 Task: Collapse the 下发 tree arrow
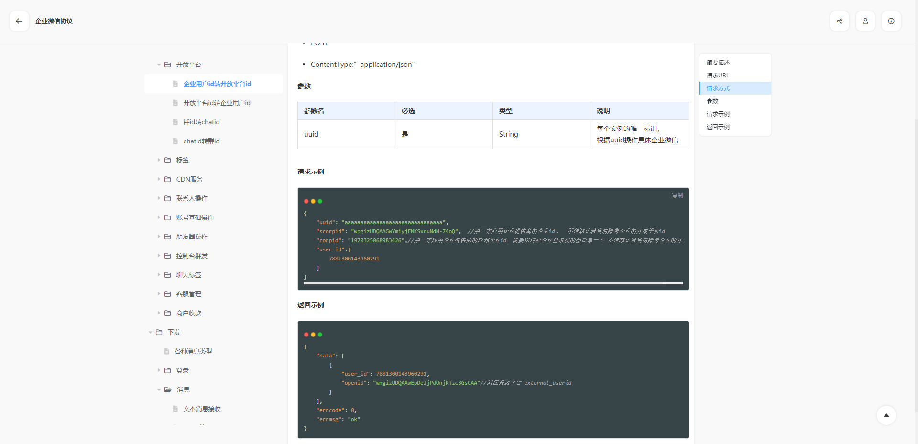(x=150, y=332)
